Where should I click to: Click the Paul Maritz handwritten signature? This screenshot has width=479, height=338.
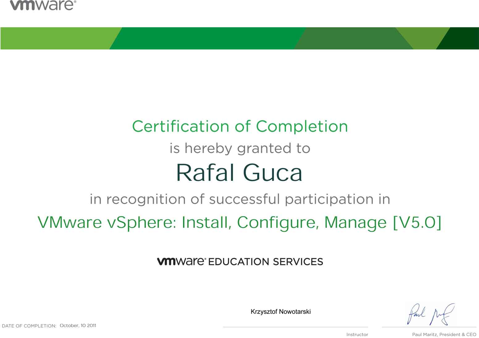tap(431, 314)
